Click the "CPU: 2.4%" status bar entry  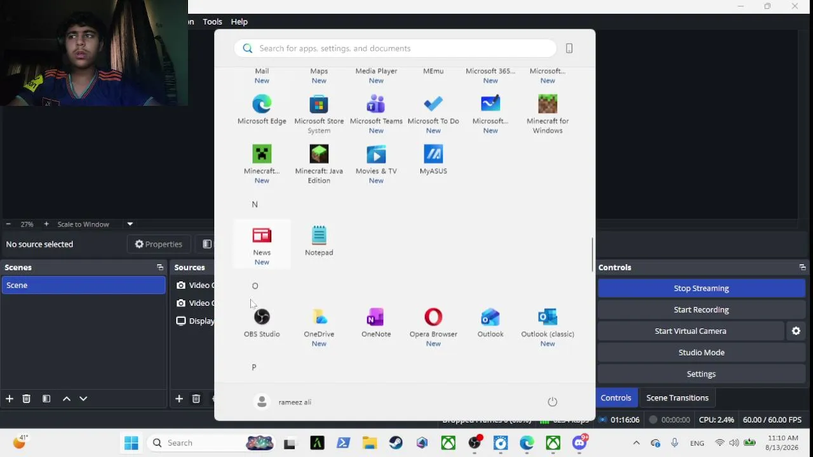716,420
